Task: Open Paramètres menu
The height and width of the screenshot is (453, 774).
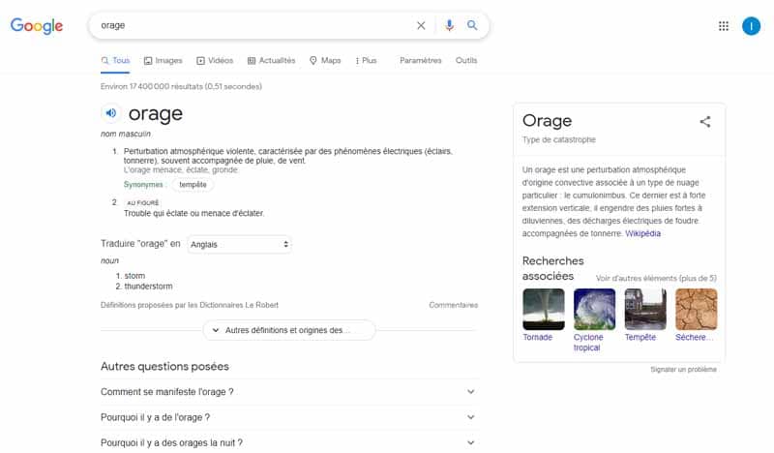Action: click(x=421, y=60)
